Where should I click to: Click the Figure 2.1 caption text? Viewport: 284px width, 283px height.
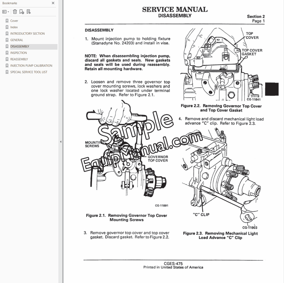(x=126, y=218)
